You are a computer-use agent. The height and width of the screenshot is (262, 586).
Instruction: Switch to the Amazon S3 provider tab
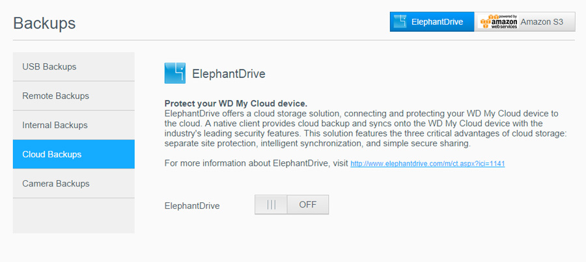(525, 21)
